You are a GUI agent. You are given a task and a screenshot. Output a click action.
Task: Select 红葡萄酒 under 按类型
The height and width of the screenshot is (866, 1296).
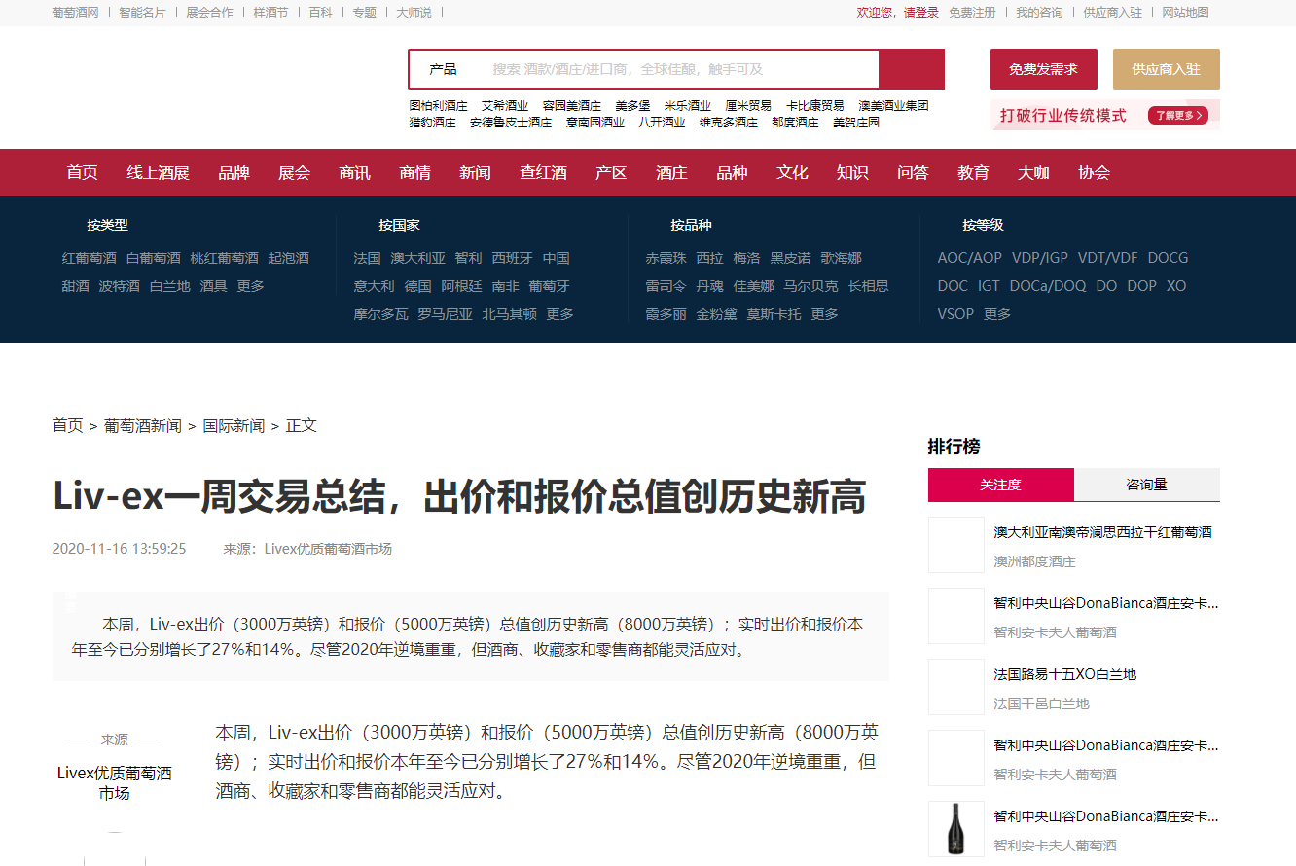coord(89,258)
